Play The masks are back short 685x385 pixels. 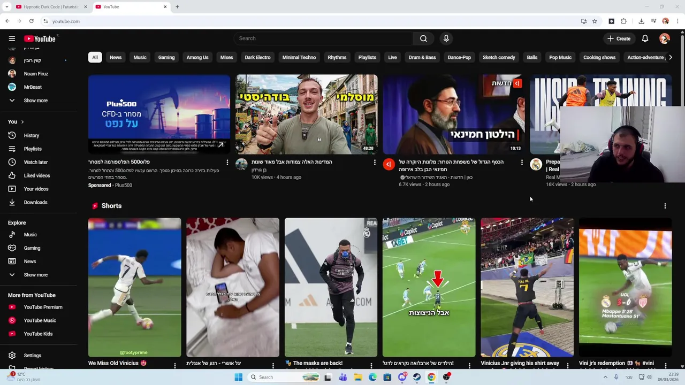(x=331, y=287)
